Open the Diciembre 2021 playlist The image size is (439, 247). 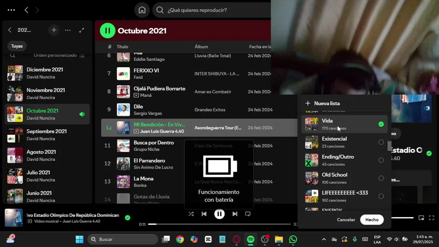coord(48,73)
